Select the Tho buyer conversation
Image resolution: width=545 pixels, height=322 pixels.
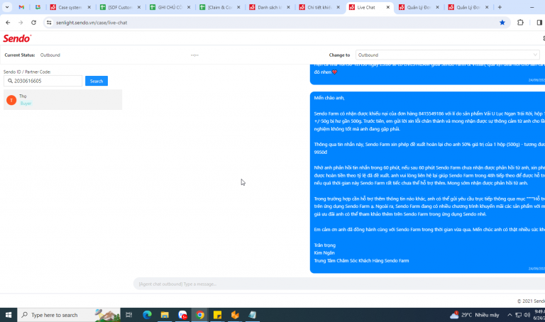tap(62, 100)
